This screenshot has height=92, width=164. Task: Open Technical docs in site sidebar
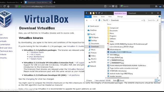coord(6,51)
